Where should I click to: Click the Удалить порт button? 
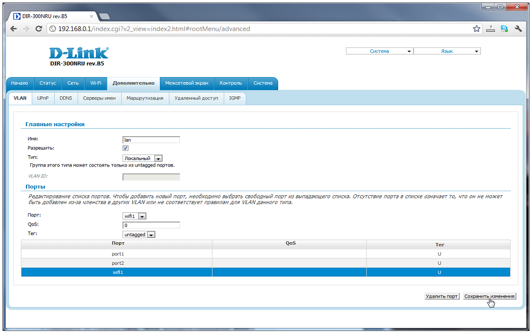click(441, 297)
